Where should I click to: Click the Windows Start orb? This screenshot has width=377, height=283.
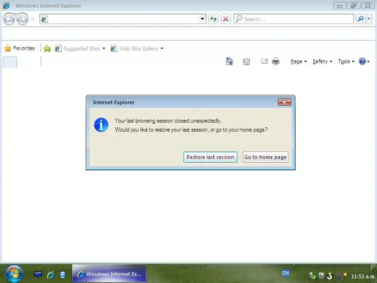pos(14,274)
